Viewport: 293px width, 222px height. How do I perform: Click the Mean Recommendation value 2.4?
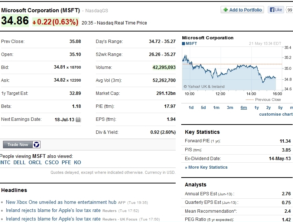(287, 211)
